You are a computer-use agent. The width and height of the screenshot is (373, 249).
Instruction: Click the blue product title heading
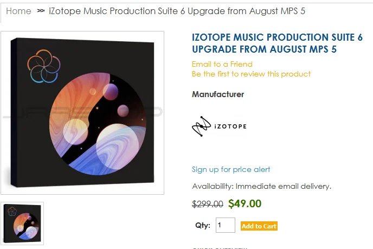coord(277,43)
